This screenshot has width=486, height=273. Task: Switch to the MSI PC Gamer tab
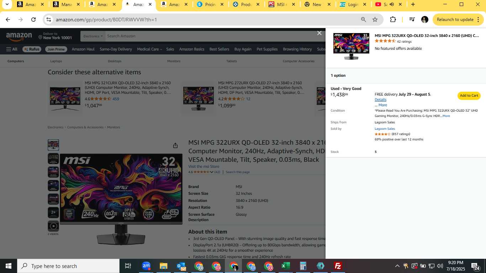pyautogui.click(x=282, y=4)
